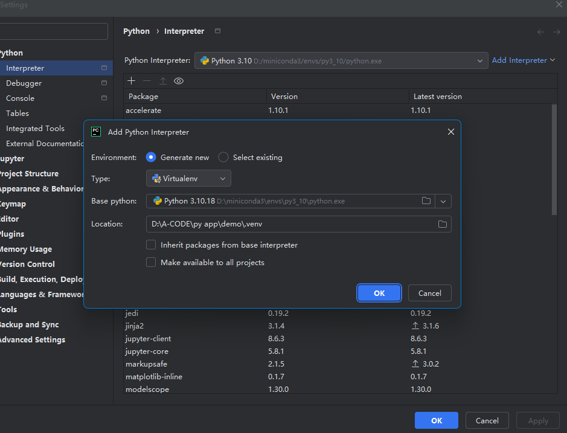
Task: Open the Type Virtualenv dropdown
Action: [x=188, y=178]
